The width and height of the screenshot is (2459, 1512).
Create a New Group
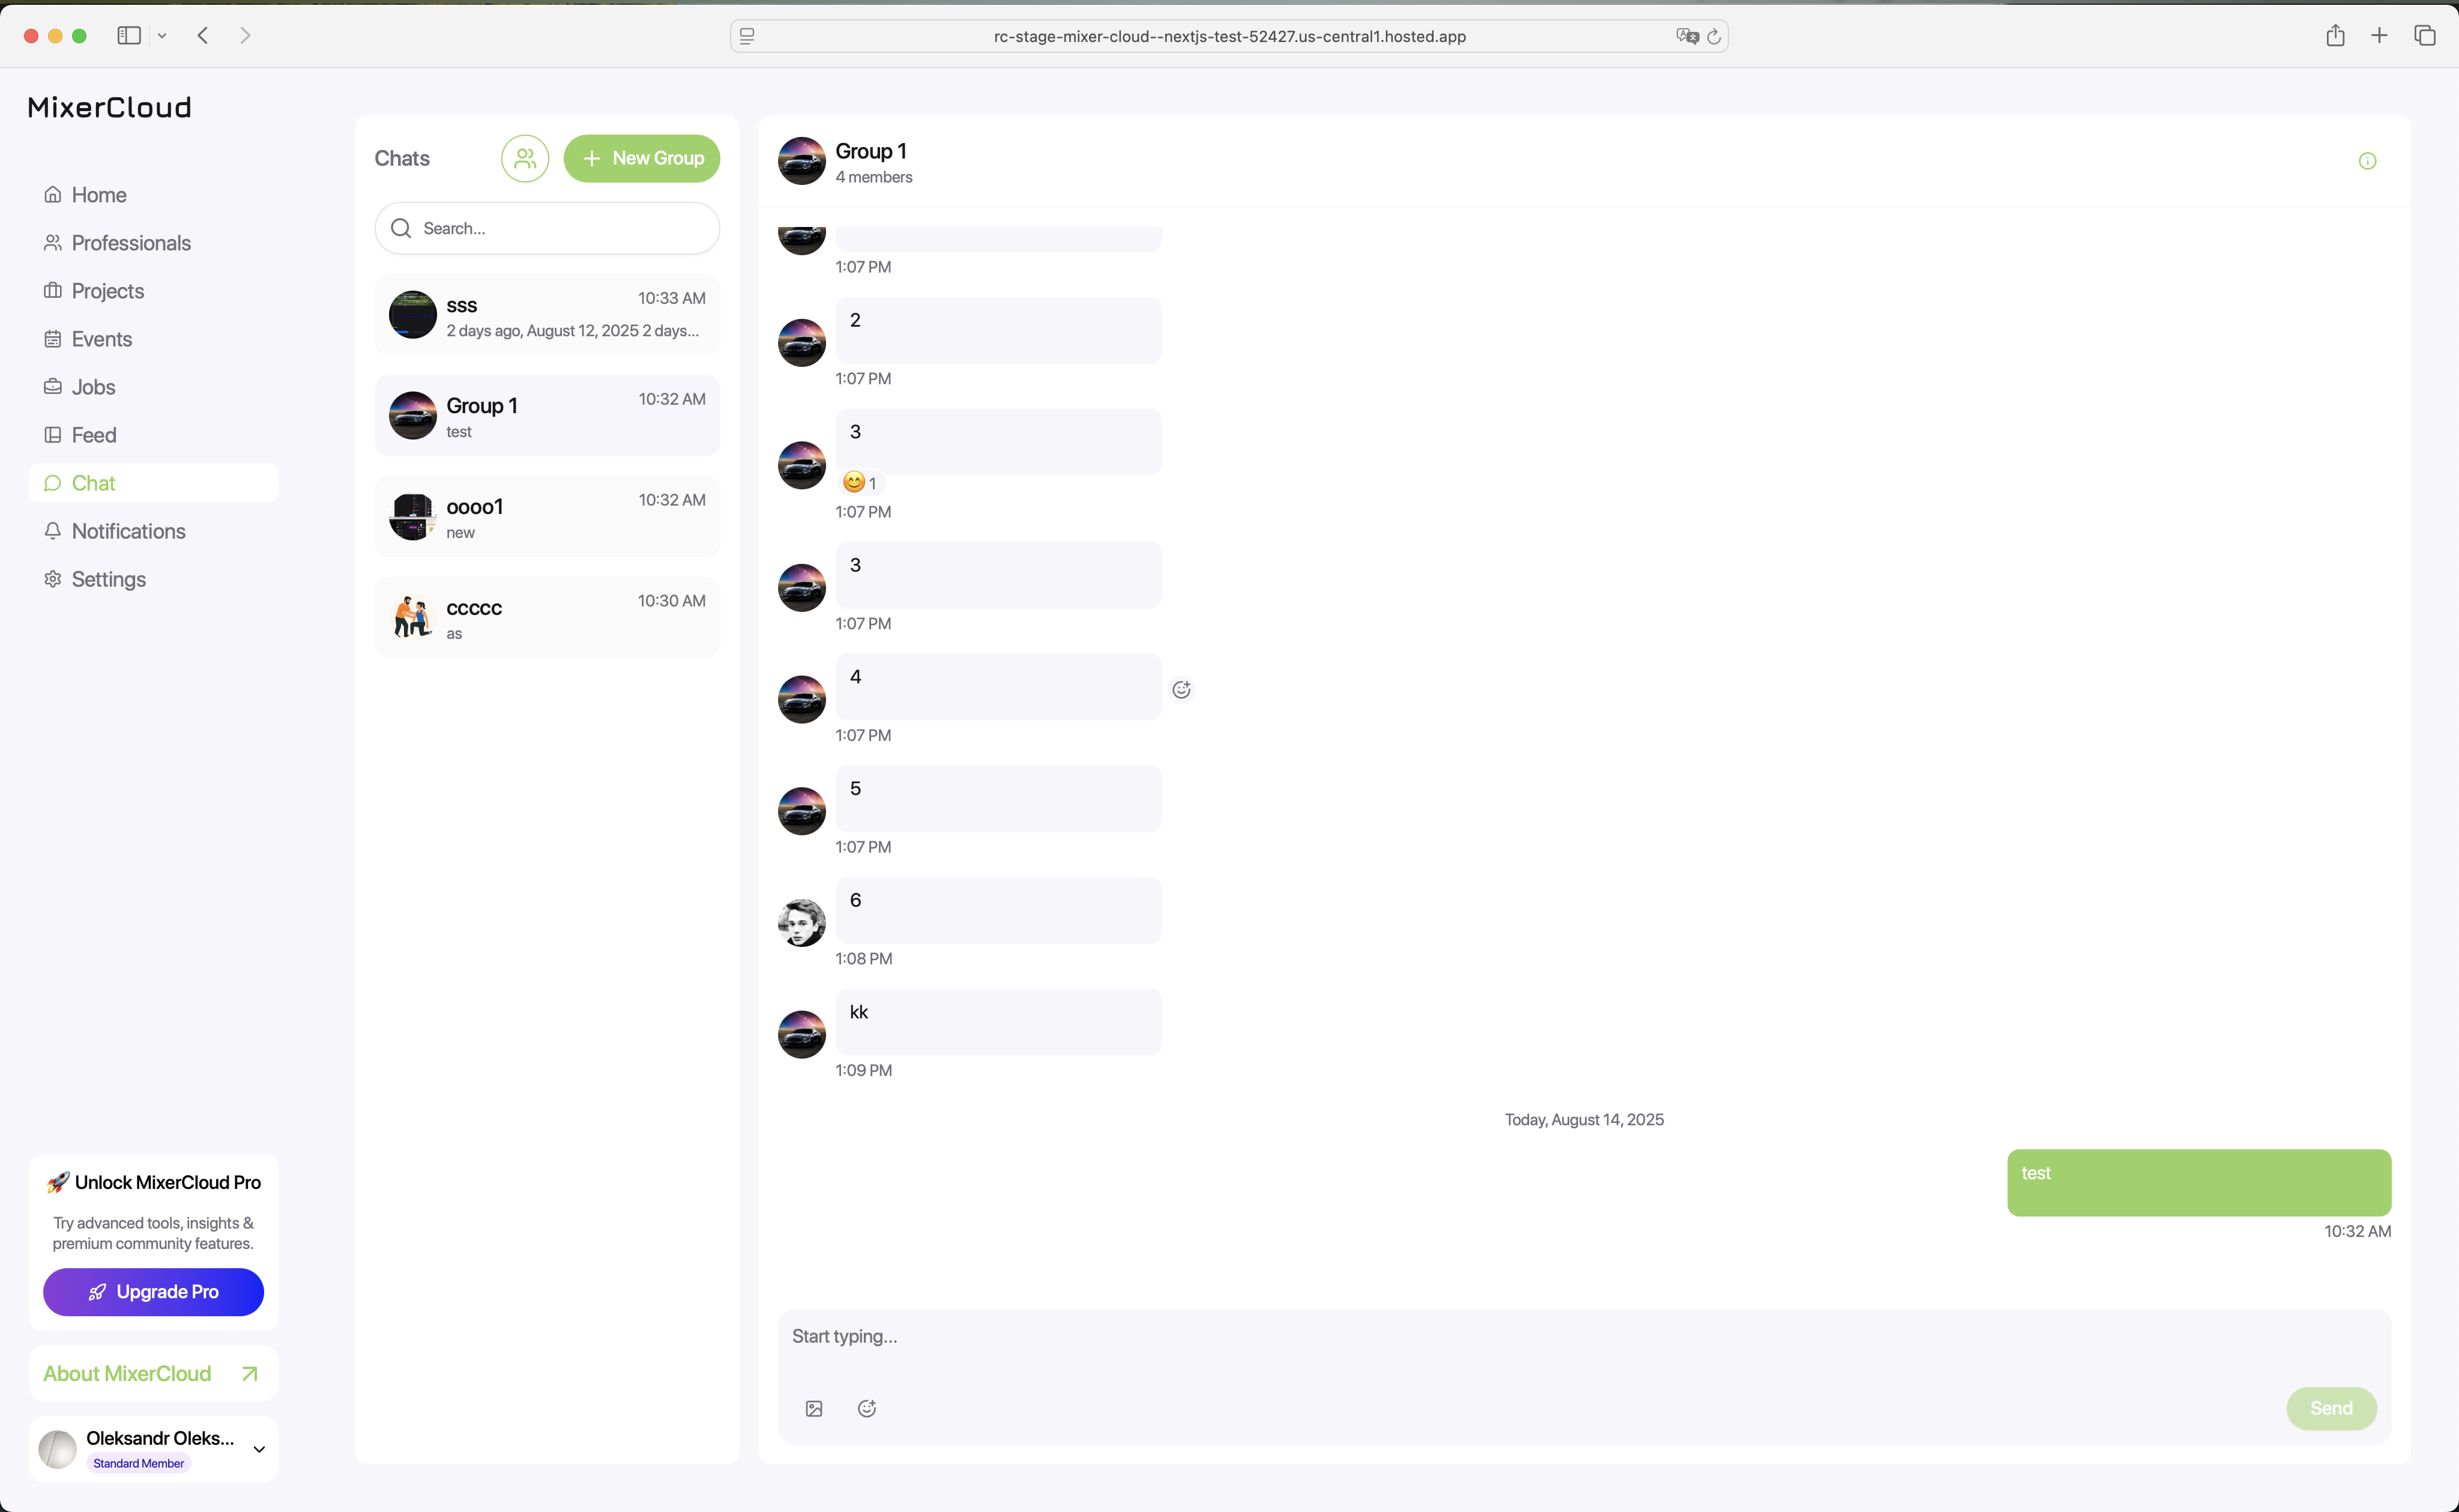[x=642, y=158]
